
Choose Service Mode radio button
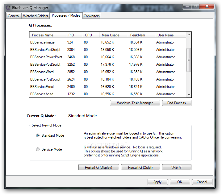point(38,149)
